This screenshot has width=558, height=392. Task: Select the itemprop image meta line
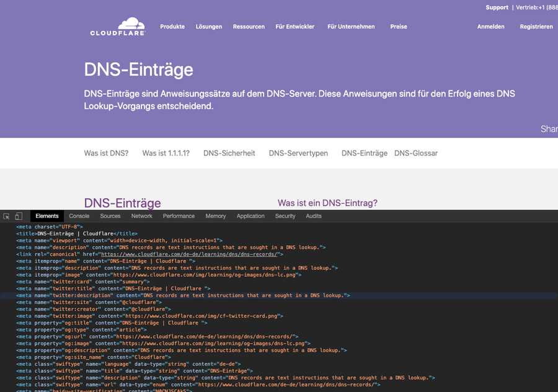pyautogui.click(x=159, y=275)
